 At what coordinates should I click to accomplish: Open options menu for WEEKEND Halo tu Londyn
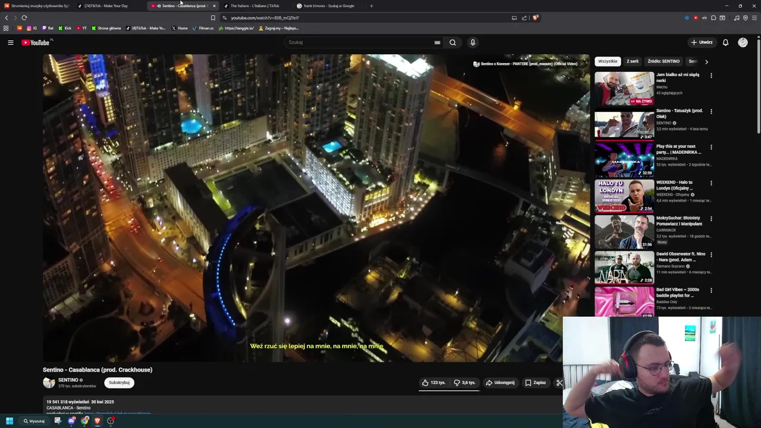point(711,182)
